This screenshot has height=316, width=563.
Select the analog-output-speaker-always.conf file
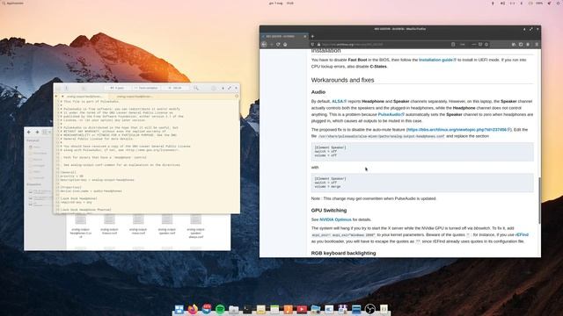point(195,226)
